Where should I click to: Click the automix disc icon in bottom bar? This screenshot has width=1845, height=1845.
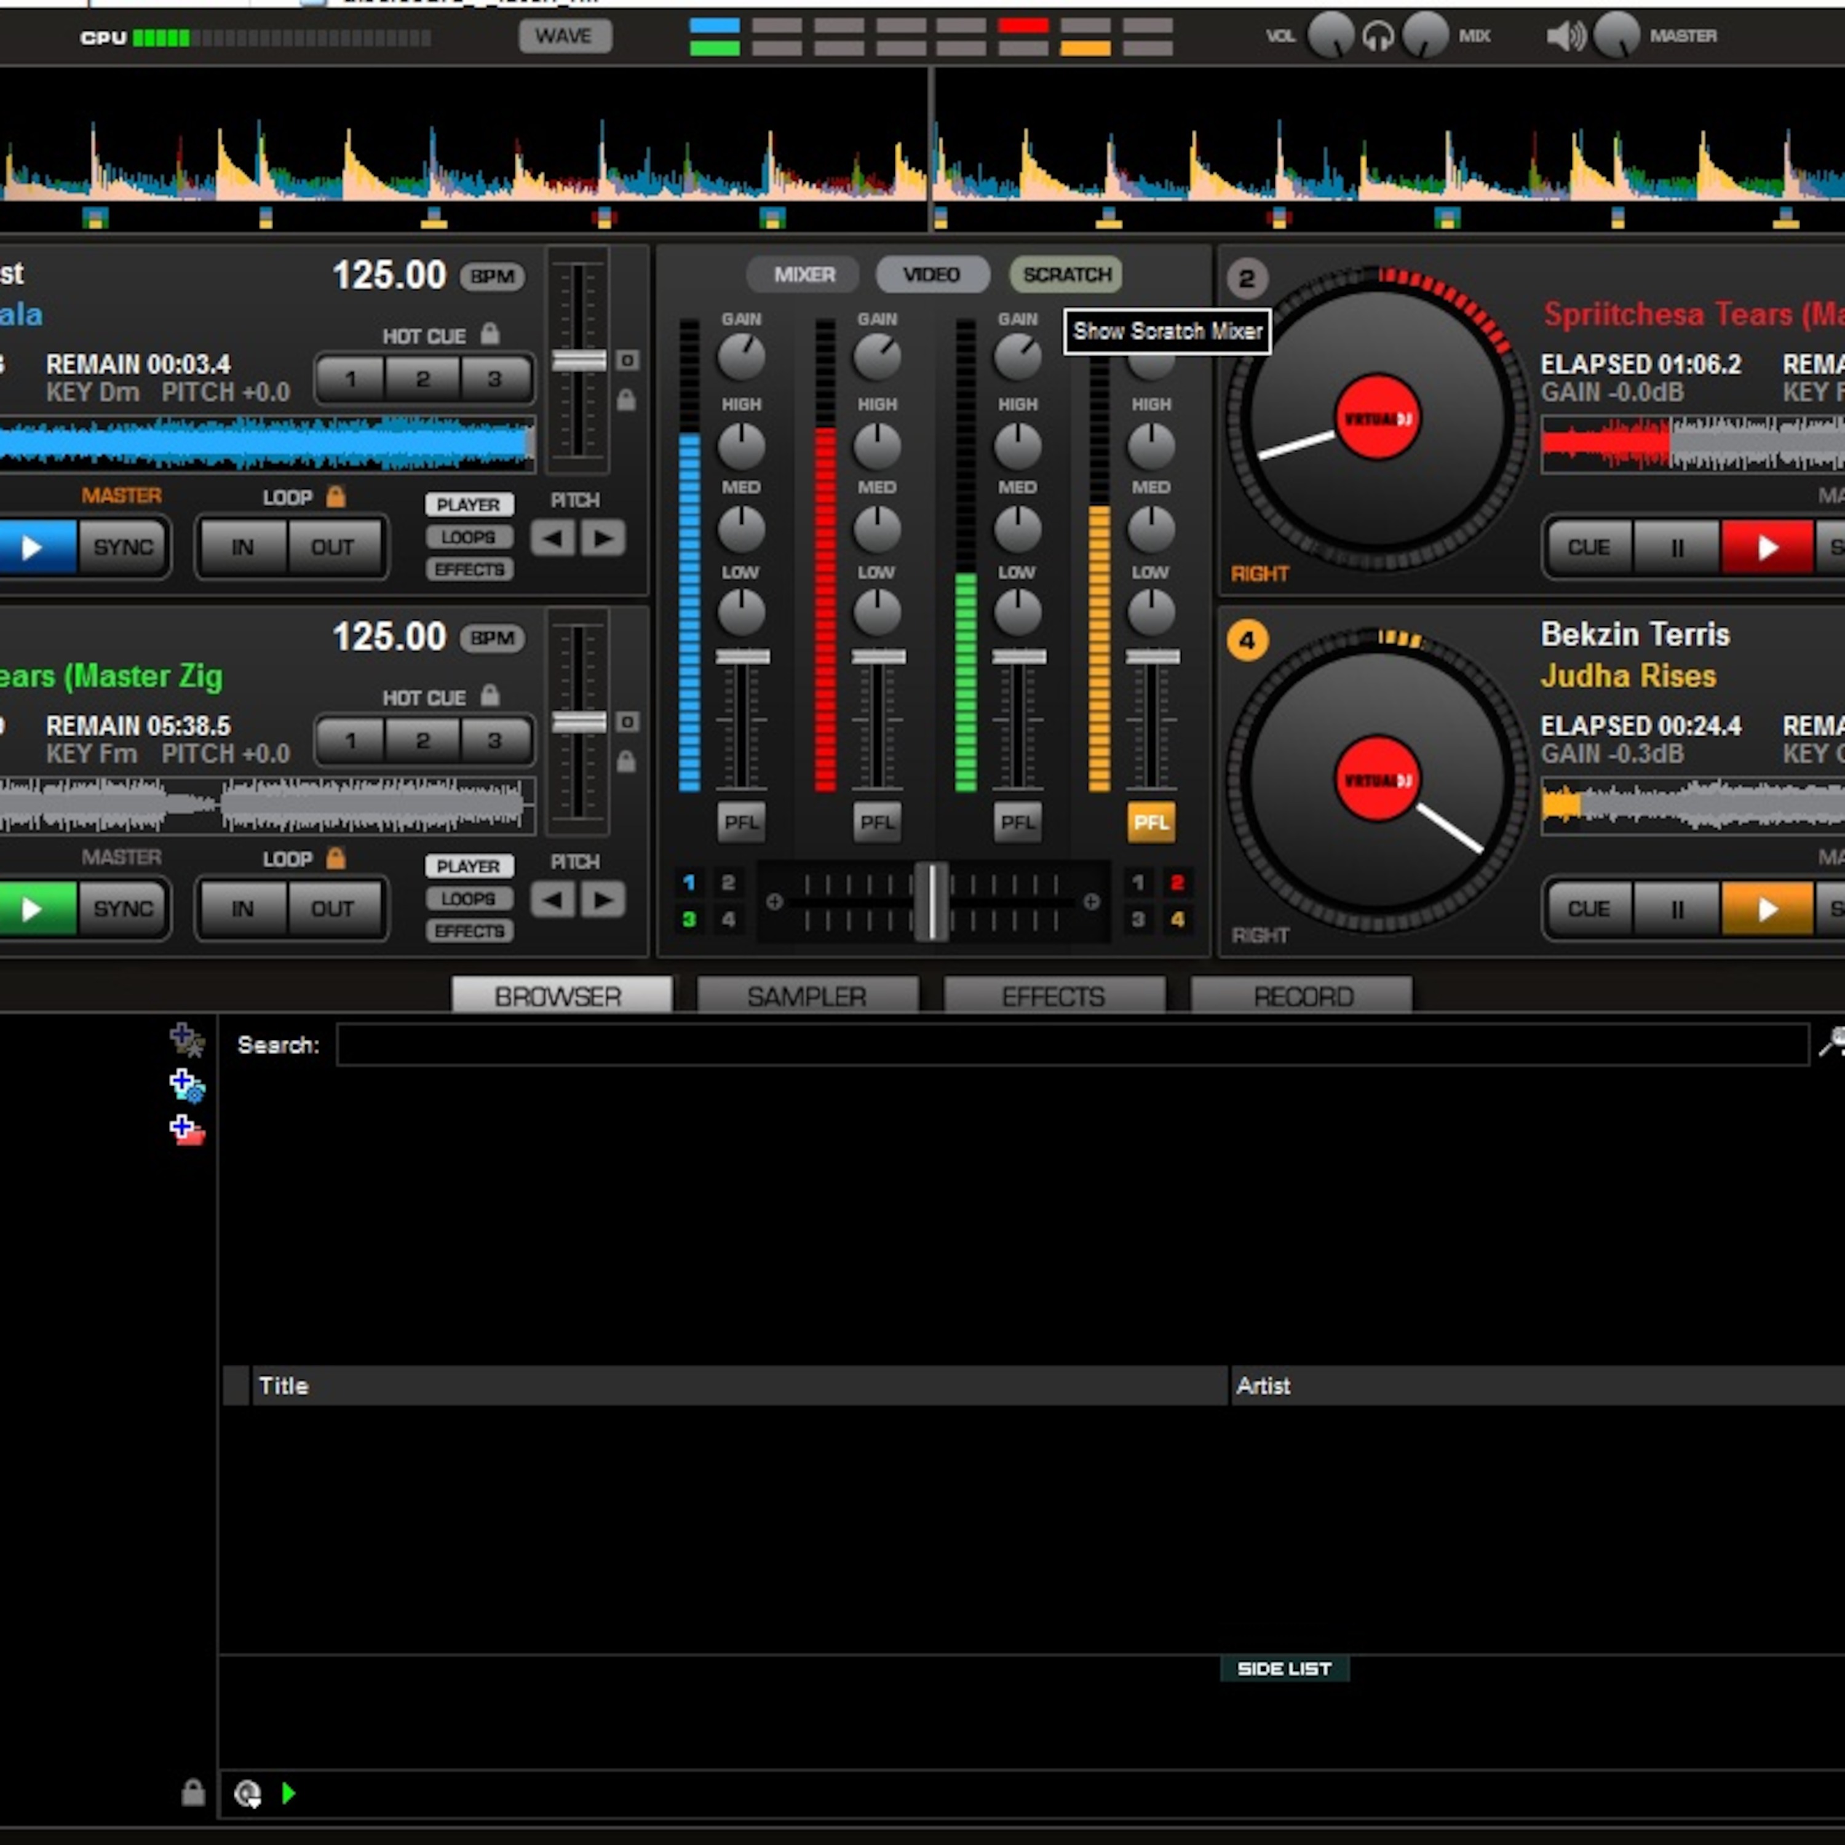click(x=247, y=1795)
